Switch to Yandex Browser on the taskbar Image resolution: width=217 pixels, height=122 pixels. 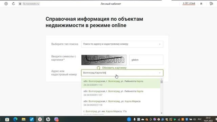click(x=40, y=119)
